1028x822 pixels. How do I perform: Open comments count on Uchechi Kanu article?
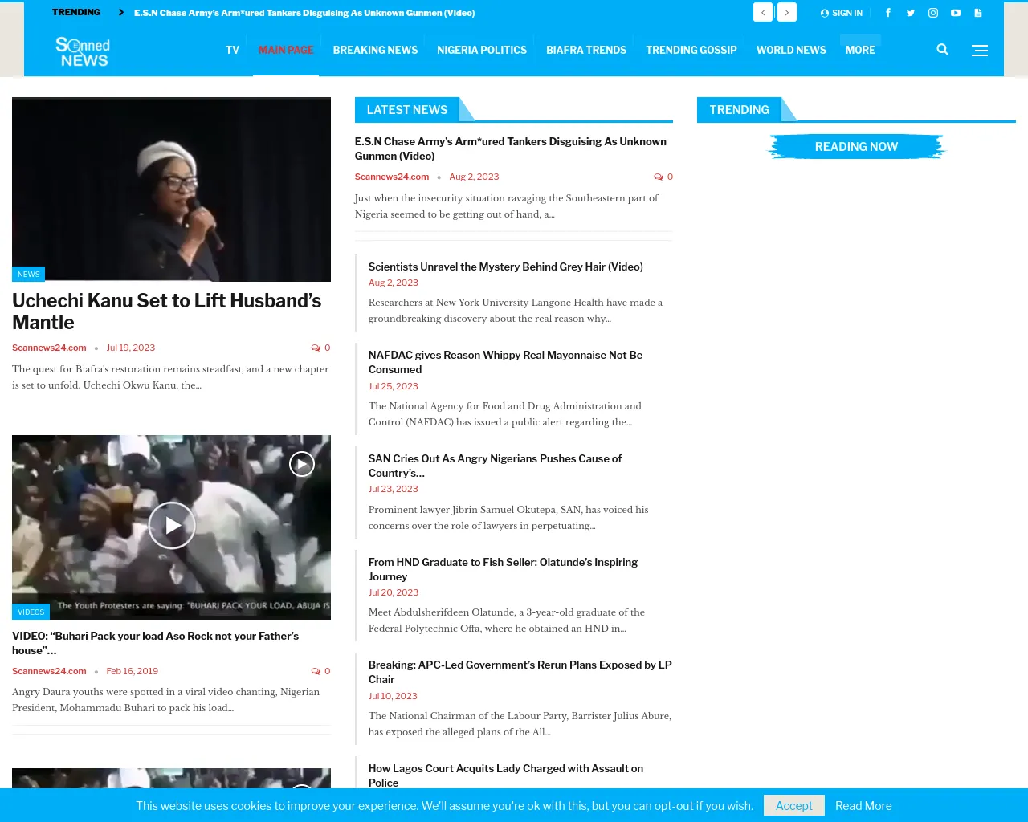321,348
